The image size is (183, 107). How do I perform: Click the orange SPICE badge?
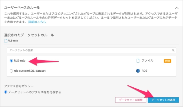tap(167, 61)
